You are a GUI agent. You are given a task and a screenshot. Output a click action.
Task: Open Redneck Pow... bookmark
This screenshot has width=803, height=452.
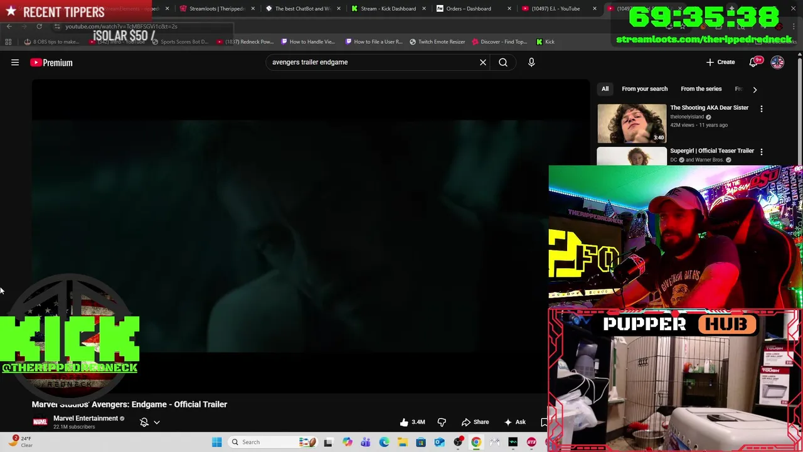coord(245,41)
